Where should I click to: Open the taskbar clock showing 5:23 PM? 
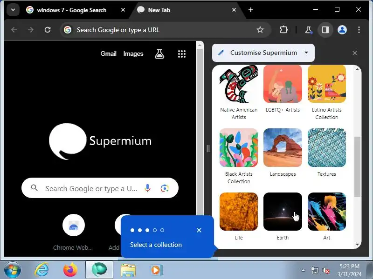[349, 270]
